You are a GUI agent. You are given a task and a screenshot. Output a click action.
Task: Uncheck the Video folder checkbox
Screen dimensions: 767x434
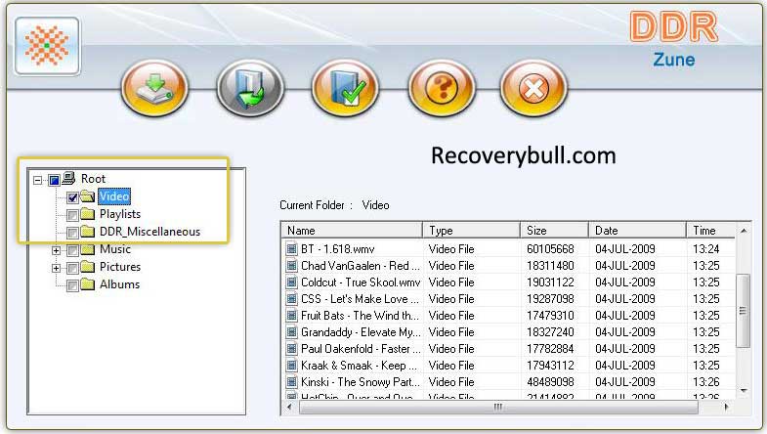(72, 197)
